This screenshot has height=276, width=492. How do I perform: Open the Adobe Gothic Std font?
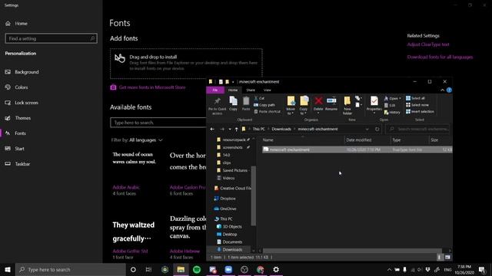(x=130, y=251)
